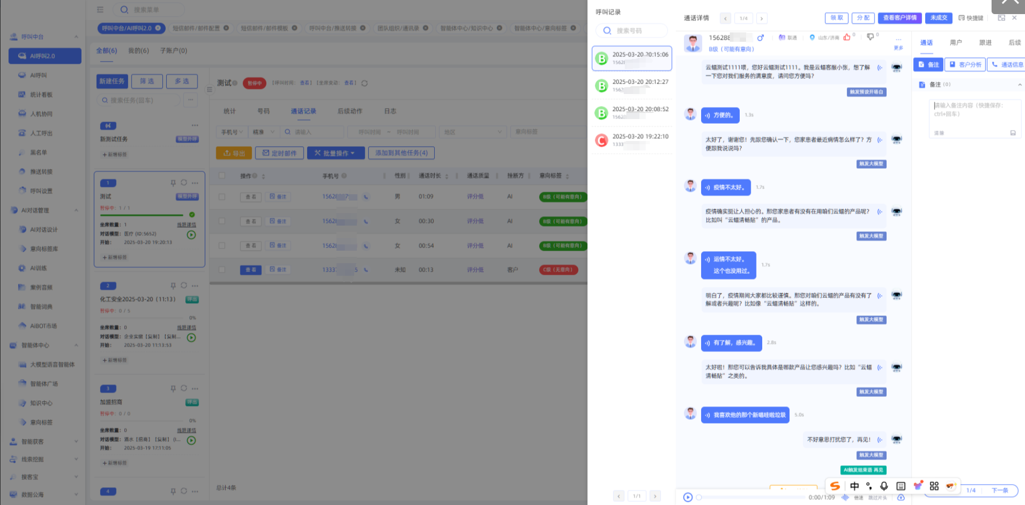Click the thumbs-up like icon
This screenshot has height=505, width=1025.
pyautogui.click(x=847, y=37)
